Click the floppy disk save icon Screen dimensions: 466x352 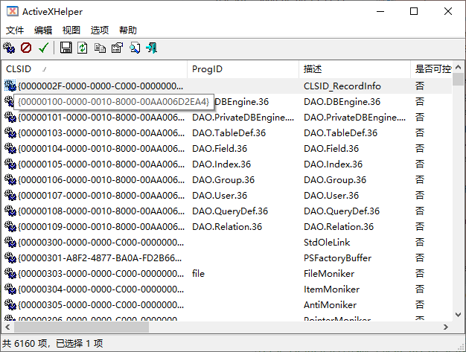66,48
